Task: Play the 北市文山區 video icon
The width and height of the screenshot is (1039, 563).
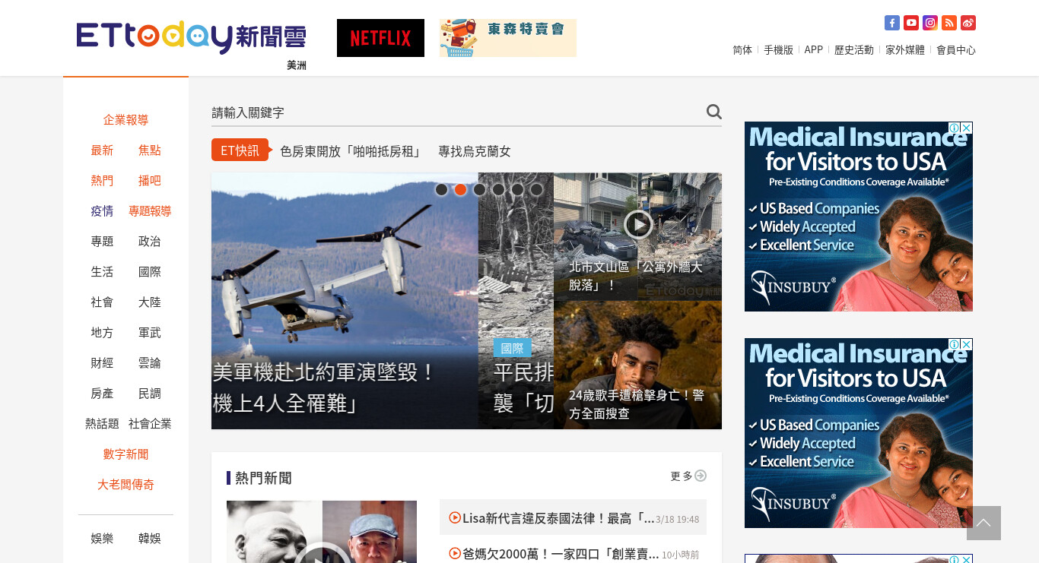Action: pyautogui.click(x=638, y=224)
